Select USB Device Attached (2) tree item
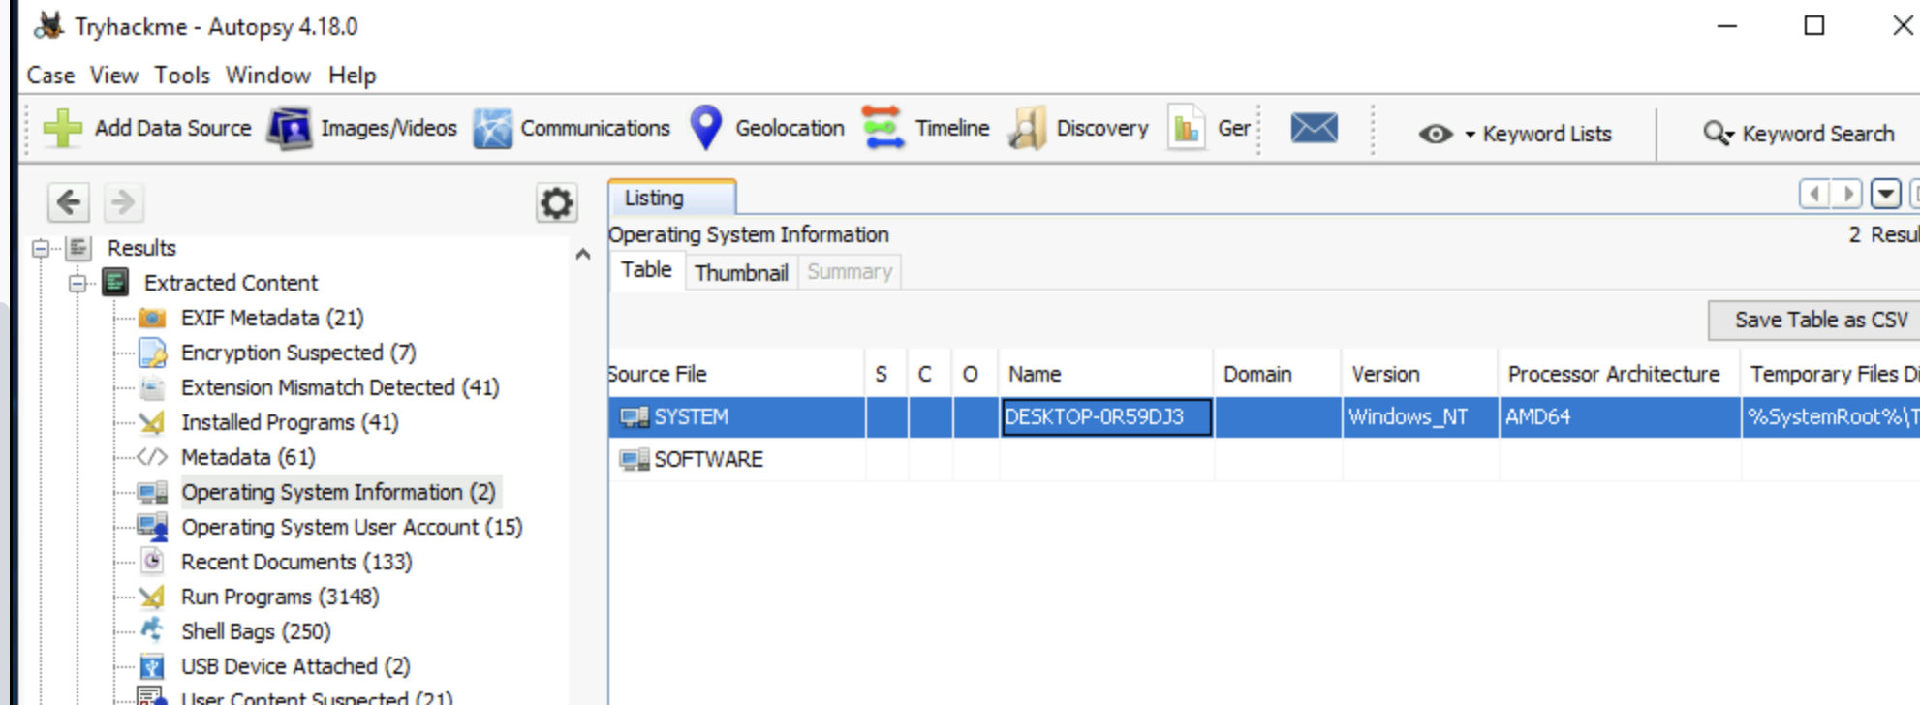 (x=295, y=666)
